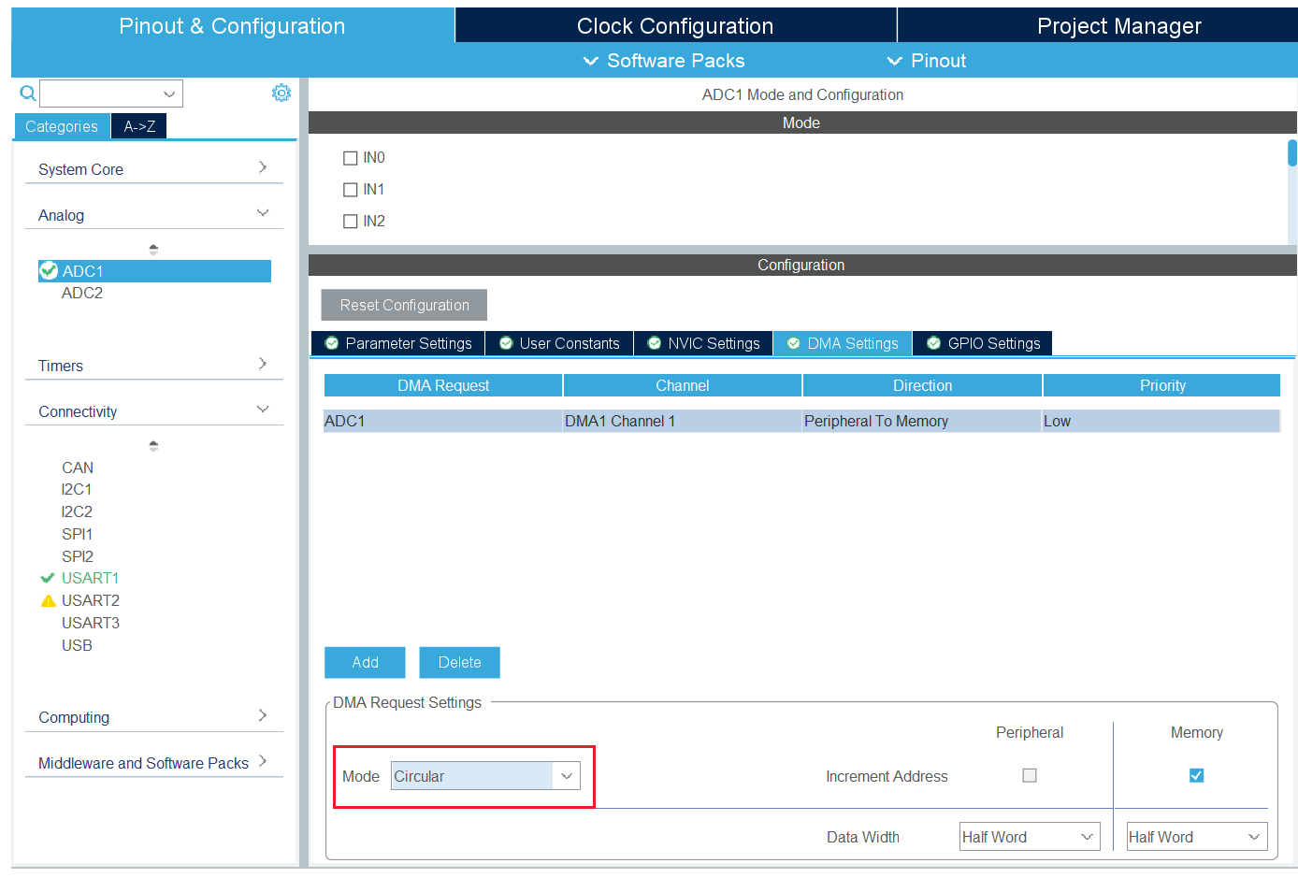Select USB peripheral
1298x878 pixels.
click(x=77, y=645)
